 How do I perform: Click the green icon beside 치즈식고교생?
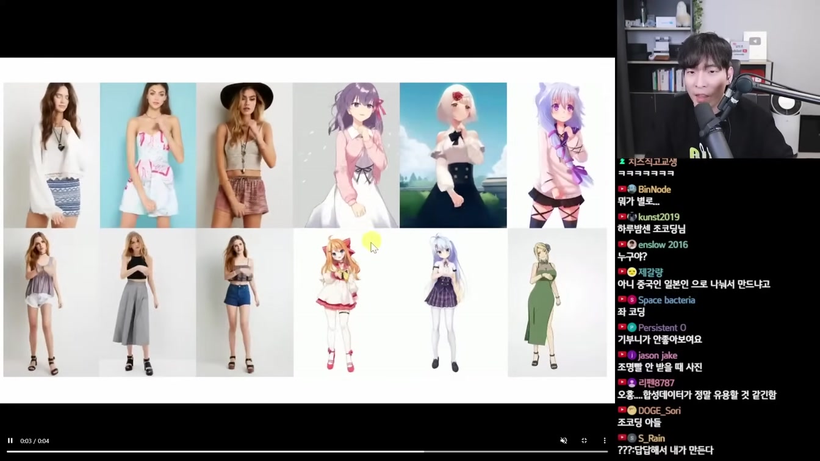(622, 162)
